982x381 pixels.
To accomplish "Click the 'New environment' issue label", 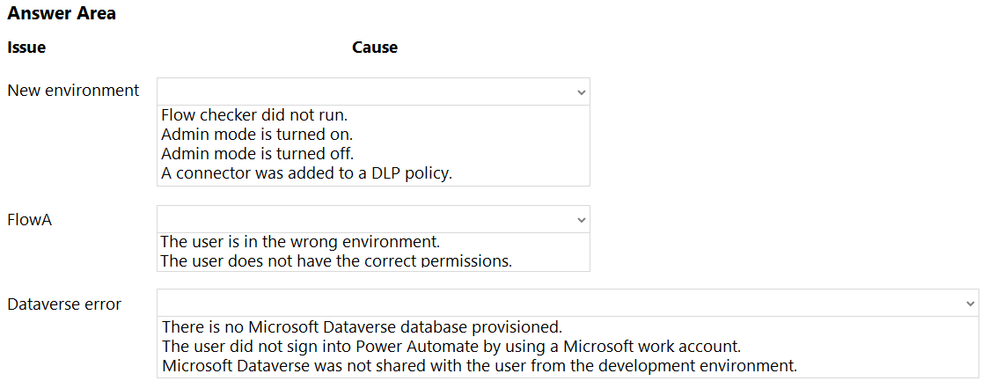I will [x=73, y=91].
